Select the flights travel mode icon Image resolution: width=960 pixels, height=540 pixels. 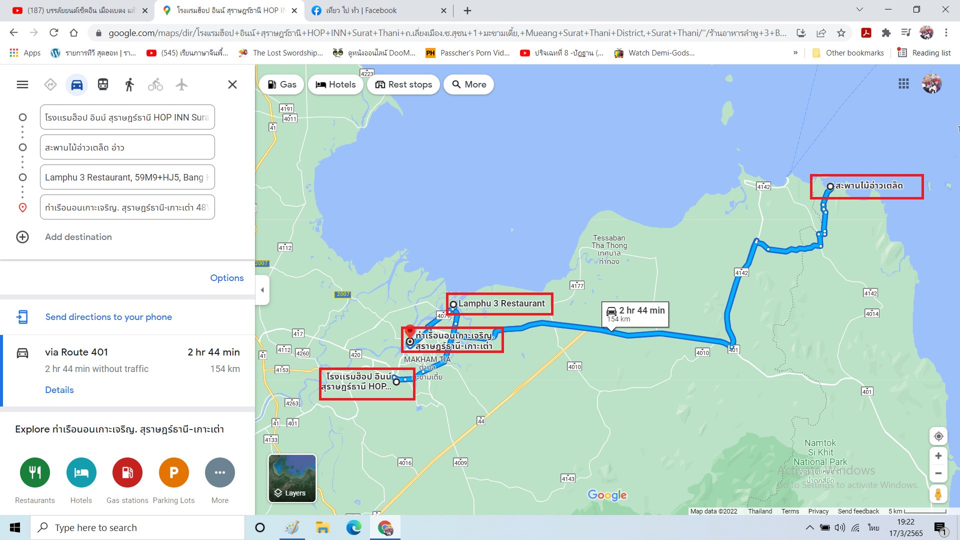181,84
